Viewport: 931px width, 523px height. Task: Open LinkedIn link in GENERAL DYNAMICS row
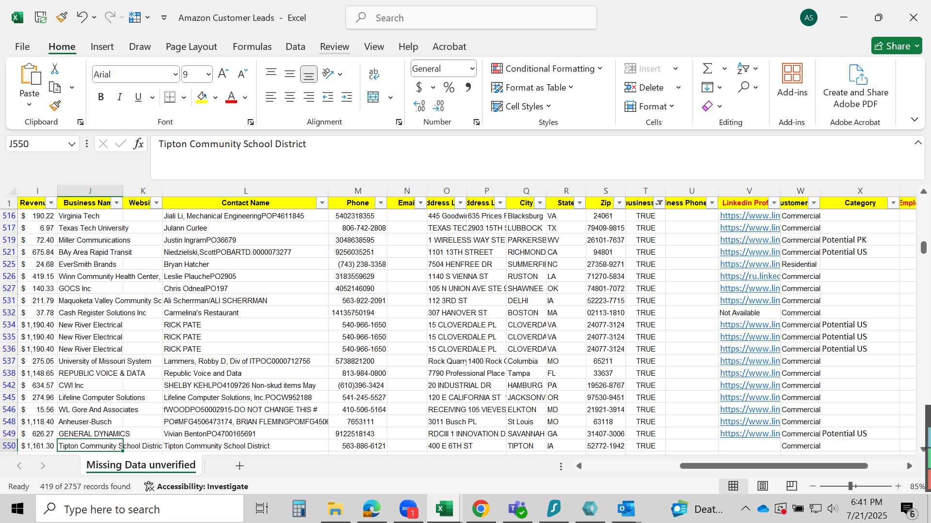click(750, 433)
